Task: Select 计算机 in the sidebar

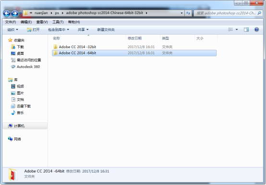Action: [19, 126]
